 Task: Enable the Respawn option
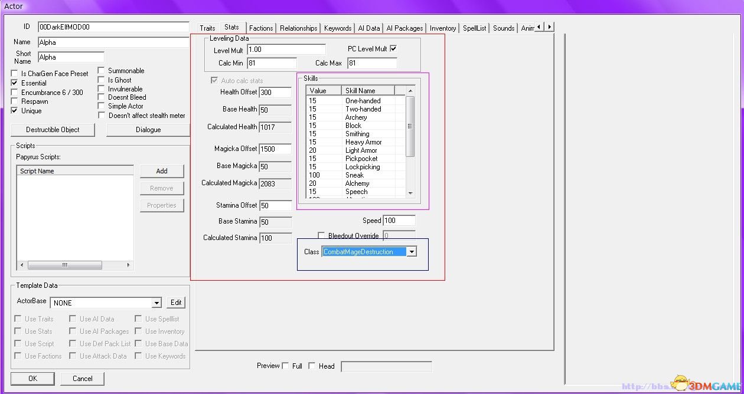tap(15, 101)
